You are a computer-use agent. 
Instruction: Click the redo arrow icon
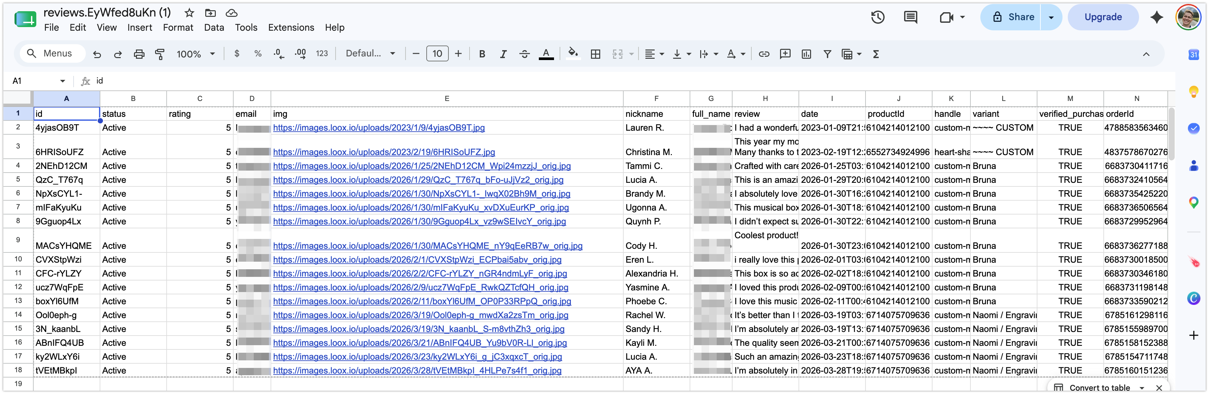118,54
